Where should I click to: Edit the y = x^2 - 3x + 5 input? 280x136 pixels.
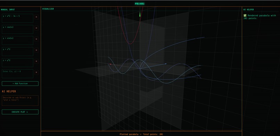(17, 18)
